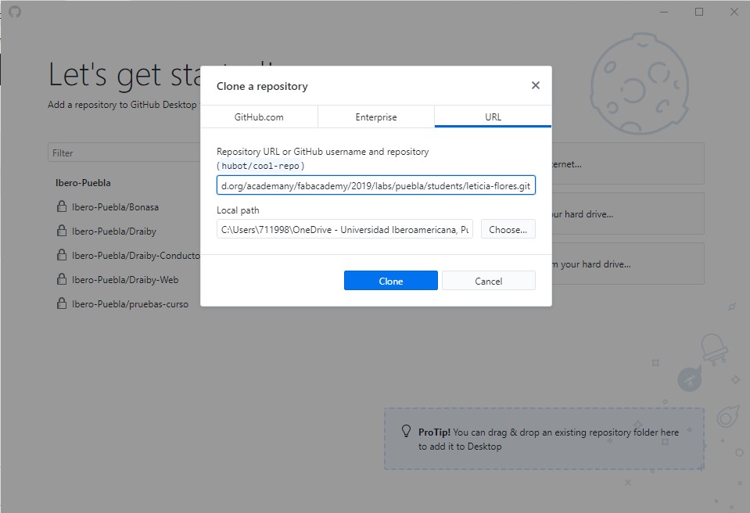Viewport: 750px width, 513px height.
Task: Click the background button ending in 'ernet...'
Action: coord(627,163)
